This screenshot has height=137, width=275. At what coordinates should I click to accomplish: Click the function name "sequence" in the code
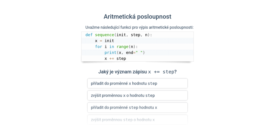tap(104, 35)
